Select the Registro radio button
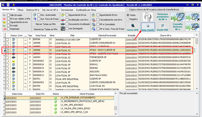The image size is (202, 117). coord(127,19)
